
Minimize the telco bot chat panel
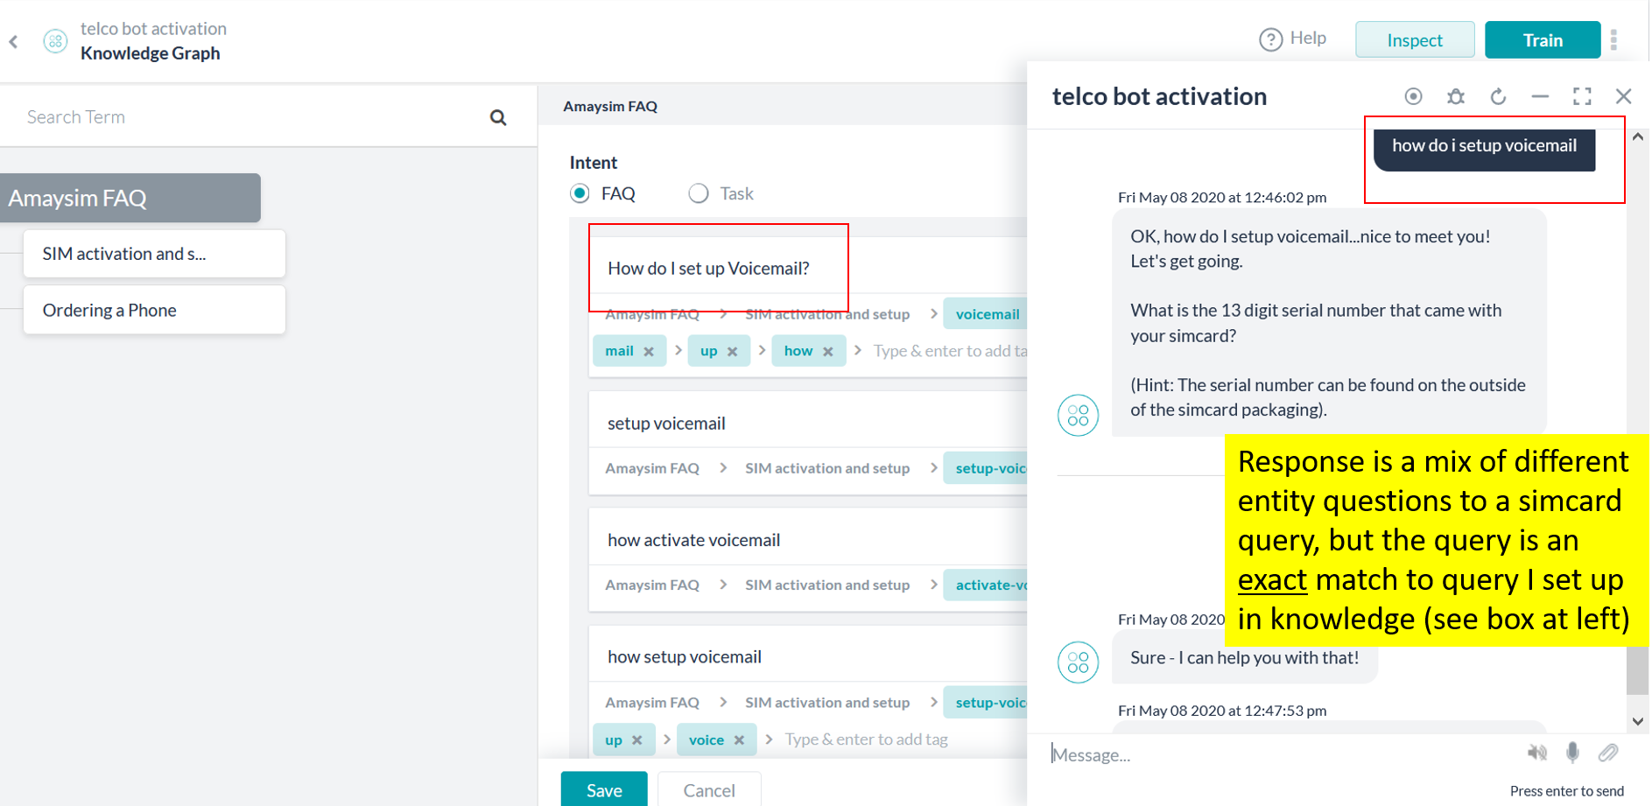(1540, 96)
